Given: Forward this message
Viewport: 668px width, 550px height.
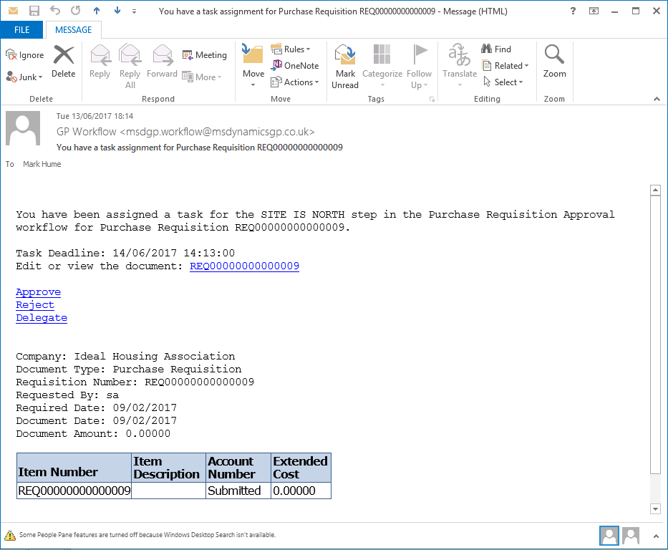Looking at the screenshot, I should click(162, 63).
